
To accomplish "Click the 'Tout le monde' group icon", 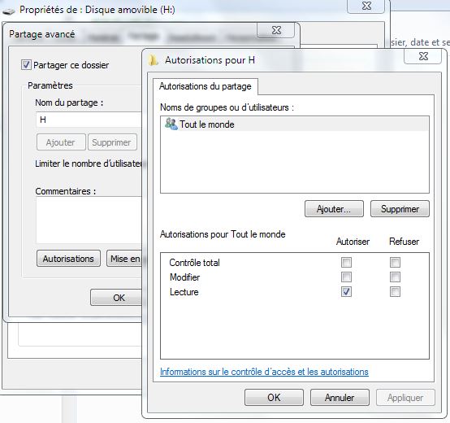I will pos(171,124).
